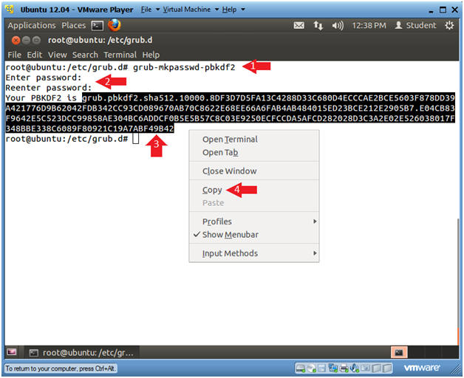This screenshot has width=464, height=378.
Task: Click VMware CD/DVD drive device icon
Action: [x=311, y=368]
